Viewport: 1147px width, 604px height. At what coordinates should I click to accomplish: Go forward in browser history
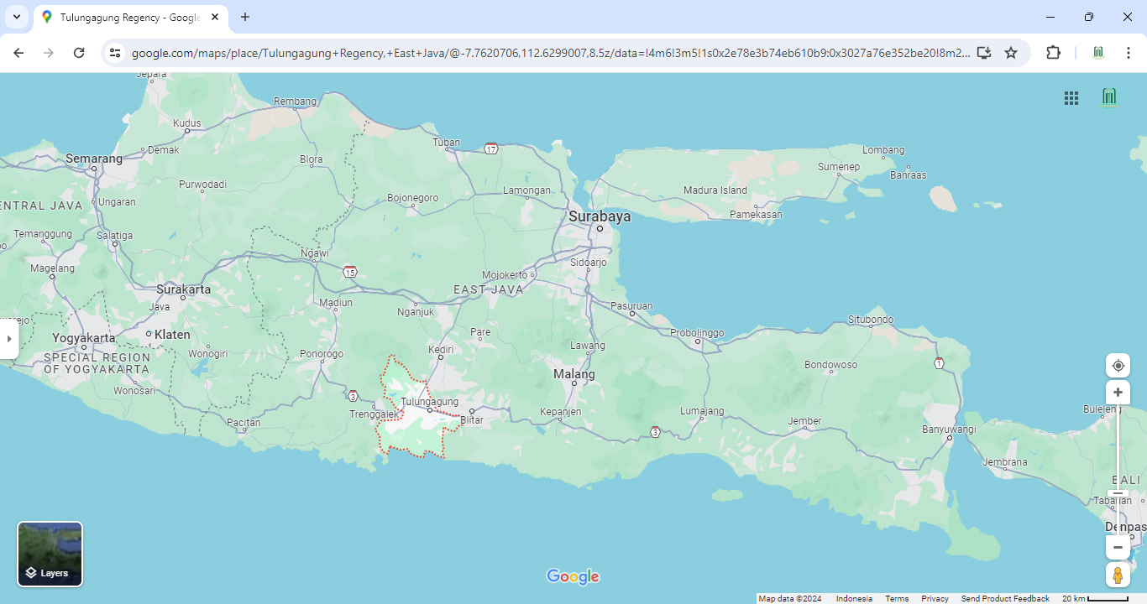49,53
